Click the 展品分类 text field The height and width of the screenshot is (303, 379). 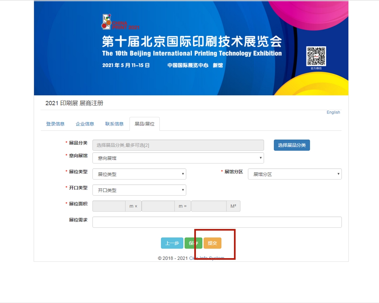tap(178, 145)
